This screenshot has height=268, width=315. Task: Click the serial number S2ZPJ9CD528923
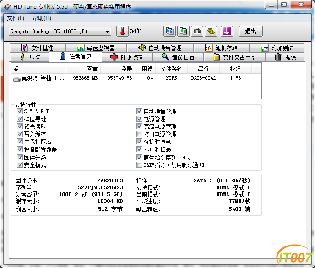pyautogui.click(x=100, y=187)
